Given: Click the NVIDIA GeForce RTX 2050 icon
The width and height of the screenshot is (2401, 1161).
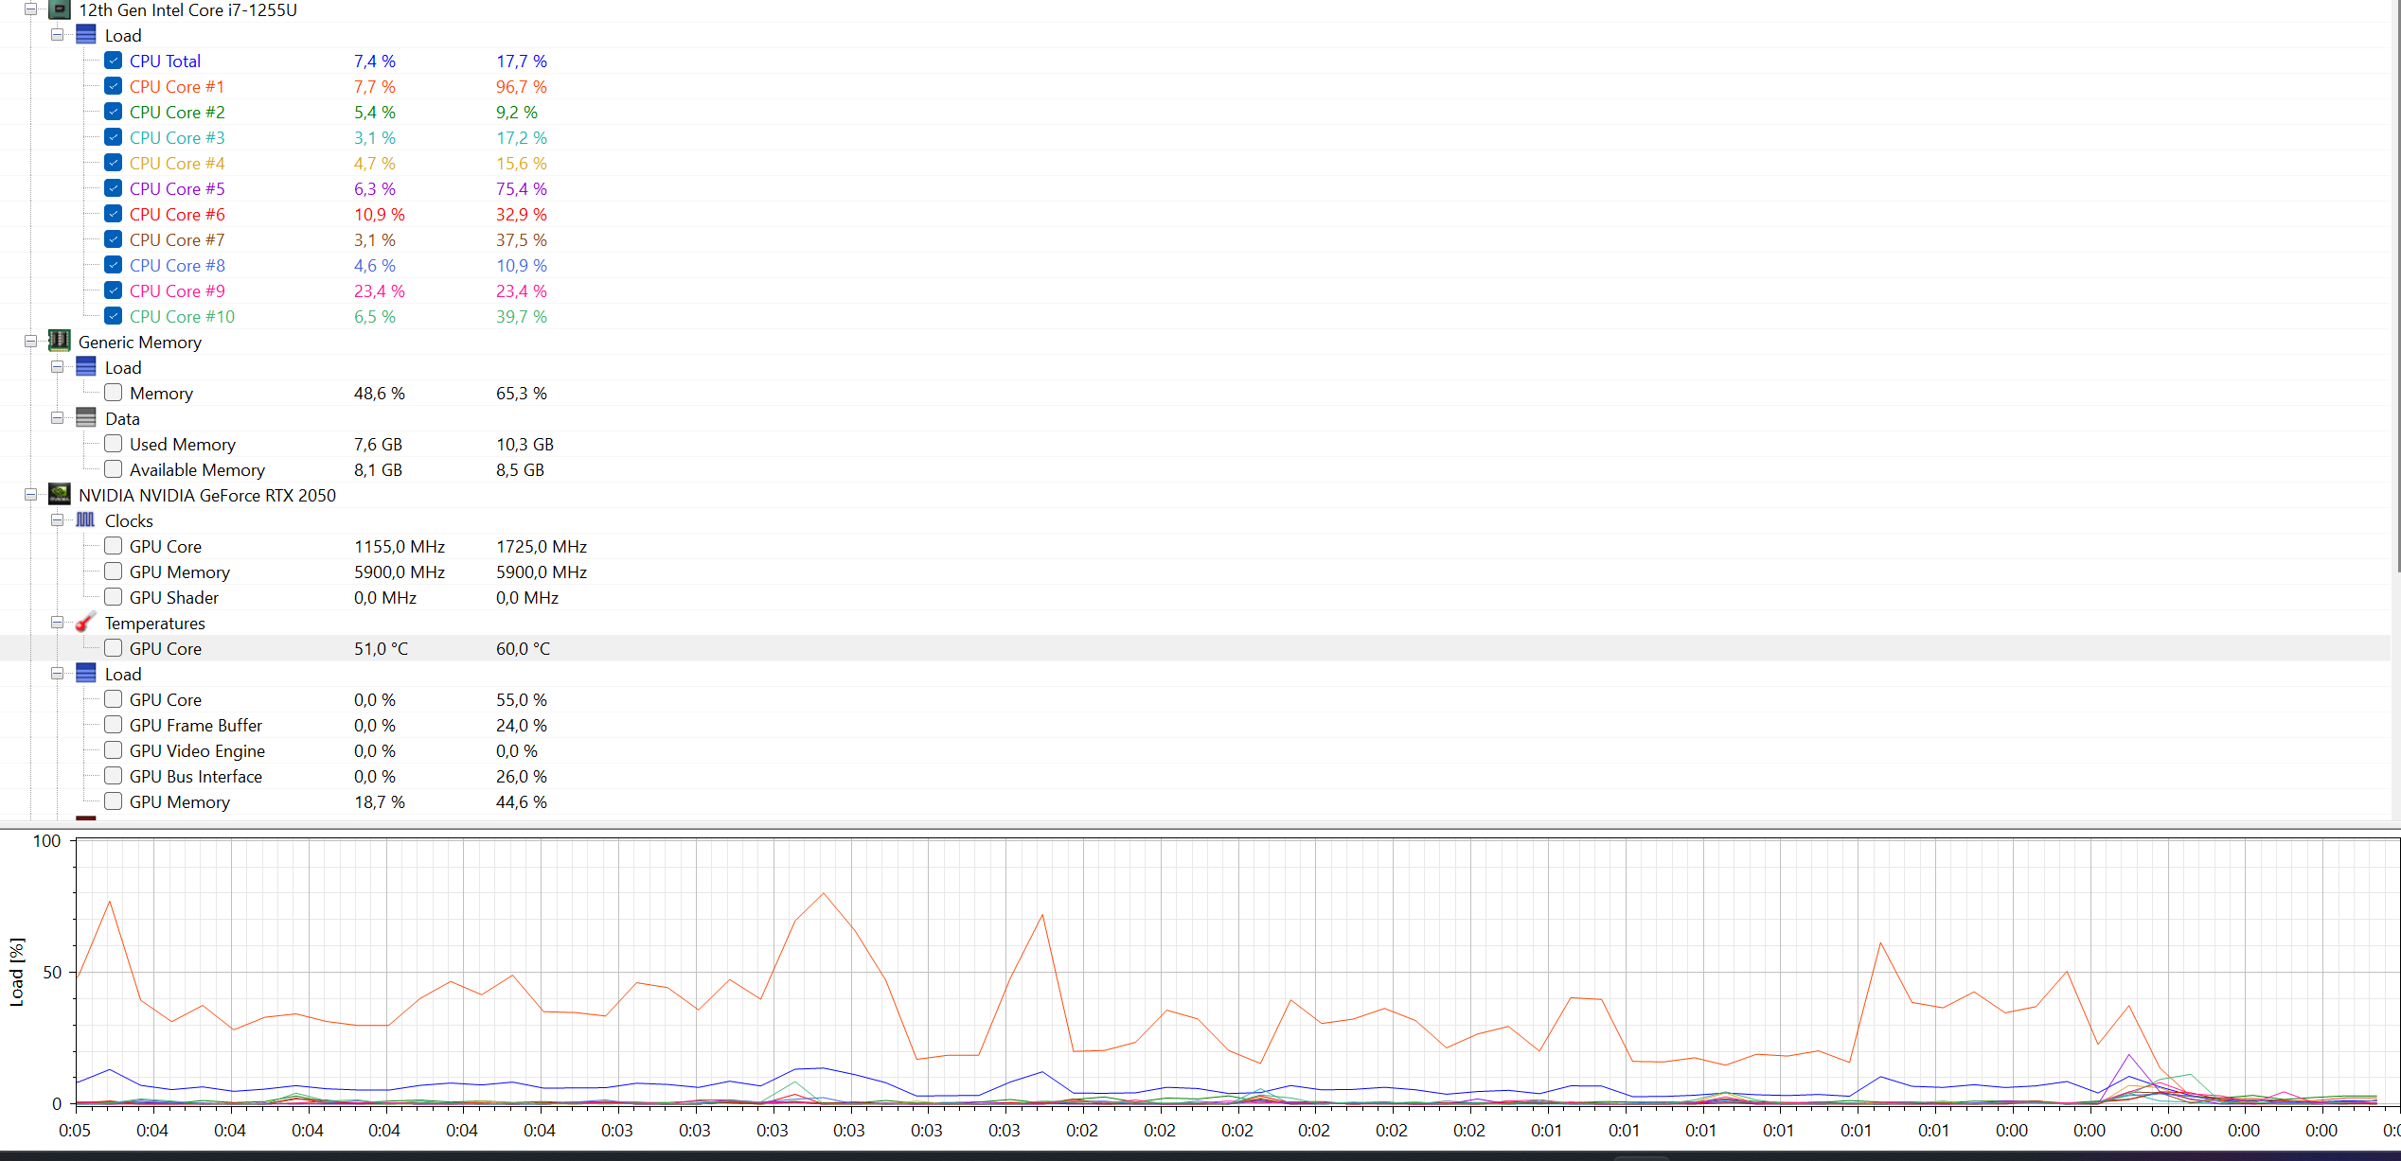Looking at the screenshot, I should tap(59, 495).
